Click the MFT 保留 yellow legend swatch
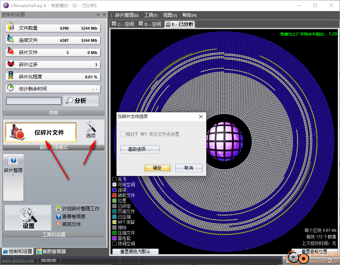Image resolution: width=340 pixels, height=265 pixels. click(114, 222)
